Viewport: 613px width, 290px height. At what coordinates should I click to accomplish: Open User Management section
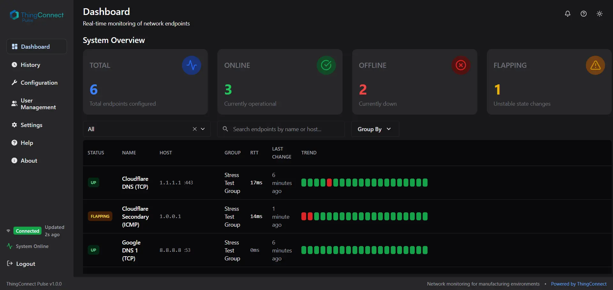38,104
